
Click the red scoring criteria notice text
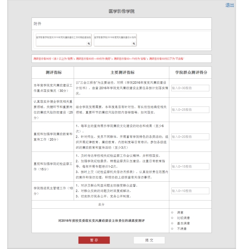tap(109, 59)
